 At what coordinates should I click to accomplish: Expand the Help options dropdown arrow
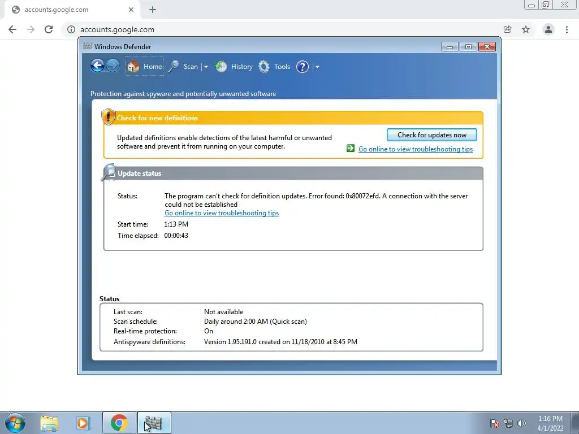click(x=317, y=67)
